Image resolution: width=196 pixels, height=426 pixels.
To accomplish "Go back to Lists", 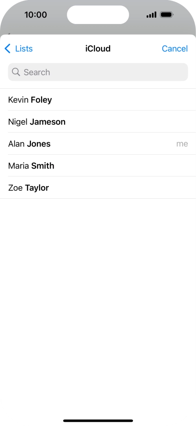I will [18, 49].
